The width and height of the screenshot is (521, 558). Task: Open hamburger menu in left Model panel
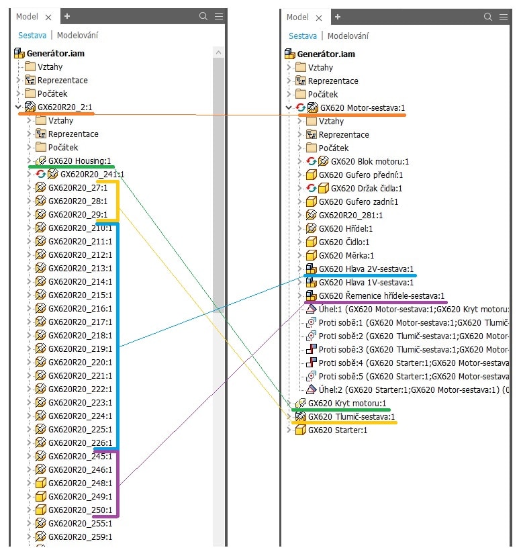click(x=219, y=16)
